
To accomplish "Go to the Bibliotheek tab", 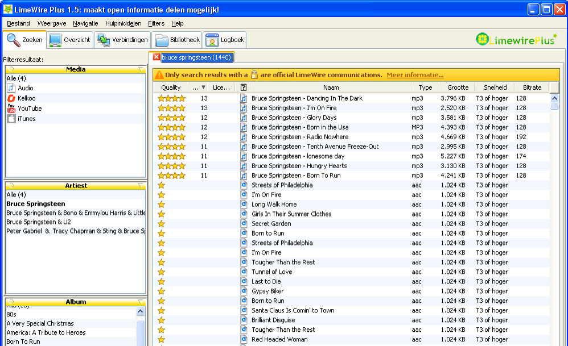I will [177, 40].
